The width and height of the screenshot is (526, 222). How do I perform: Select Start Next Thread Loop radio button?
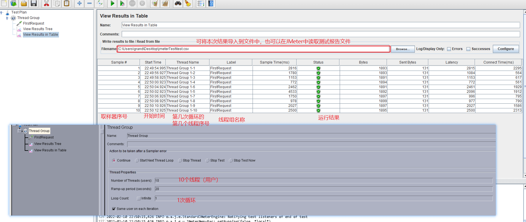tap(137, 160)
